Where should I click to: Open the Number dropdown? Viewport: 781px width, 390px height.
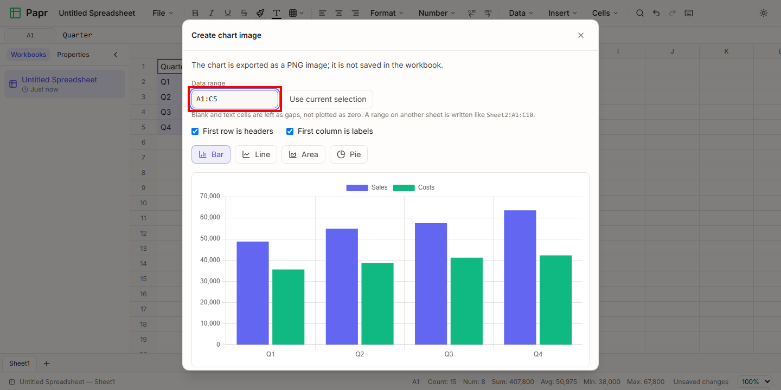(x=437, y=13)
